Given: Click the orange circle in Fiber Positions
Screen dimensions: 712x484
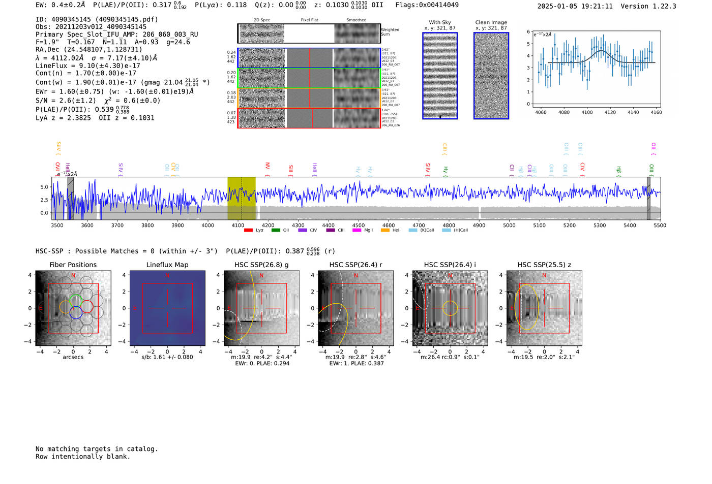Looking at the screenshot, I should coord(65,306).
